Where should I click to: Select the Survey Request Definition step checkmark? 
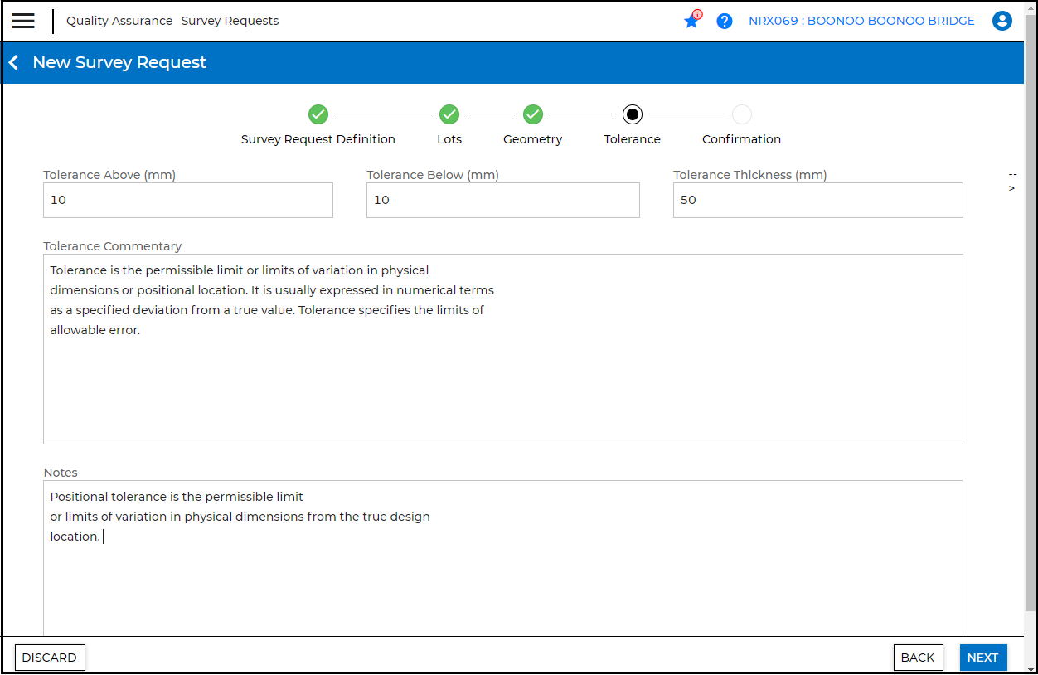(x=318, y=114)
